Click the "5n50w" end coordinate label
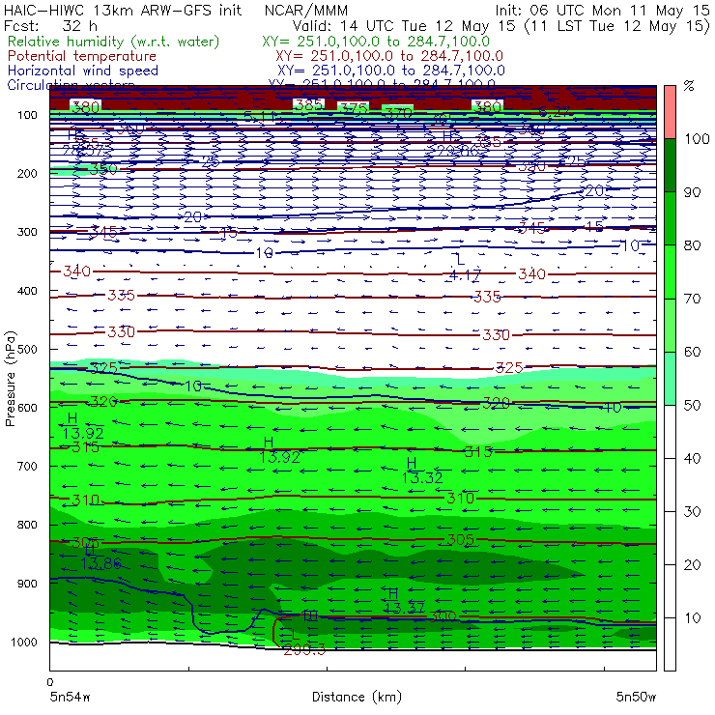715x715 pixels. pyautogui.click(x=636, y=697)
